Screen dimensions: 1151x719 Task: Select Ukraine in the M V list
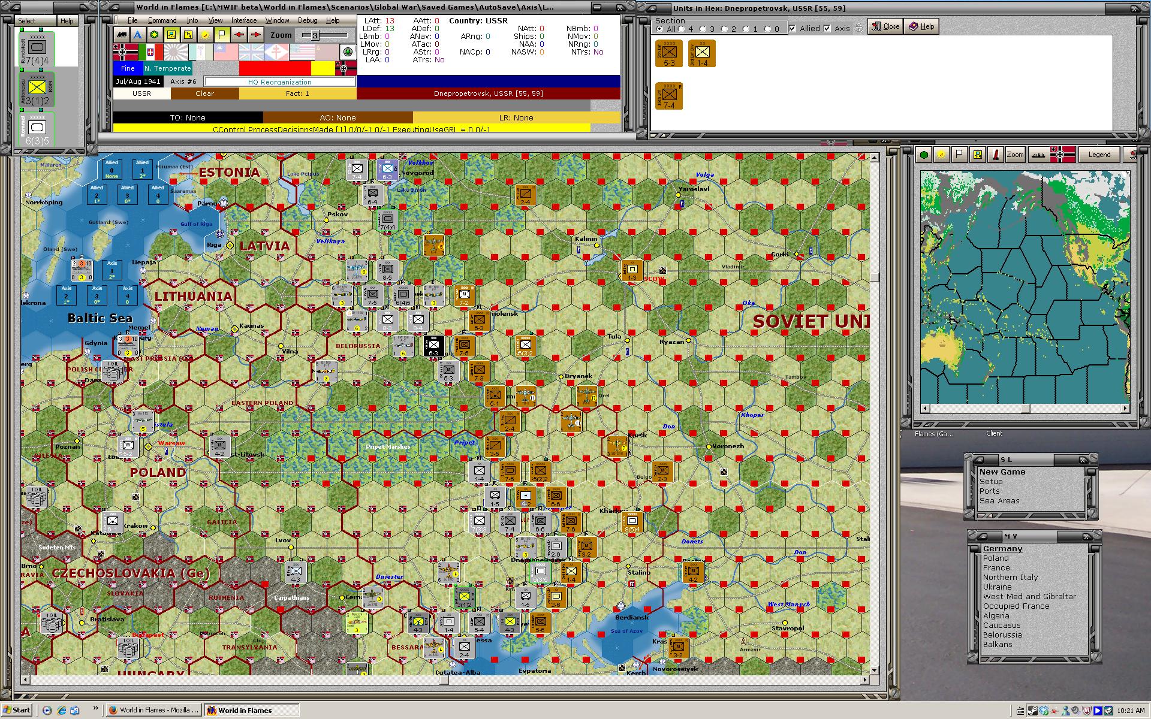point(997,587)
